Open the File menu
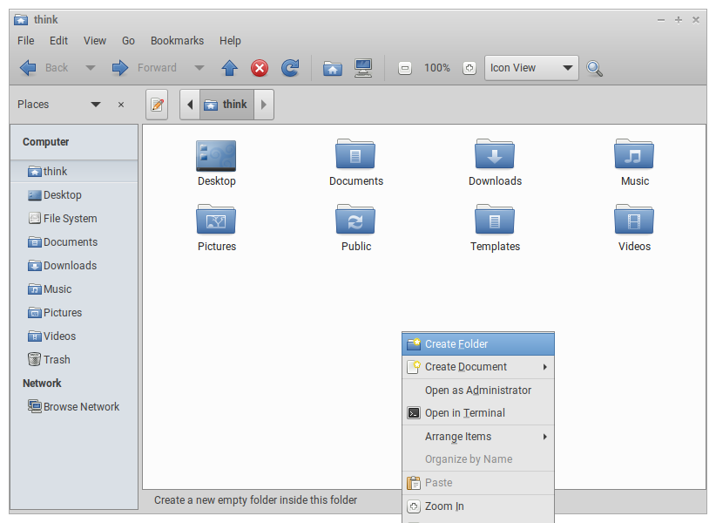 pos(26,41)
